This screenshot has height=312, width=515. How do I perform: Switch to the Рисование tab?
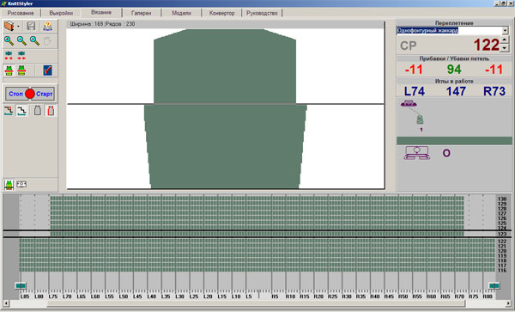point(21,13)
